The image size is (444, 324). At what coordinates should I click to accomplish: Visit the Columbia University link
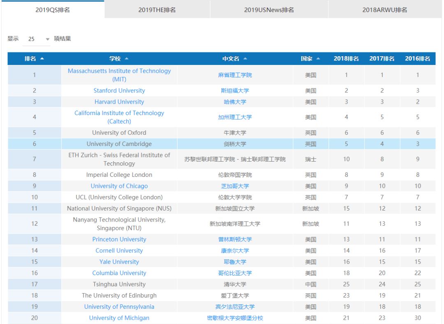(x=119, y=273)
